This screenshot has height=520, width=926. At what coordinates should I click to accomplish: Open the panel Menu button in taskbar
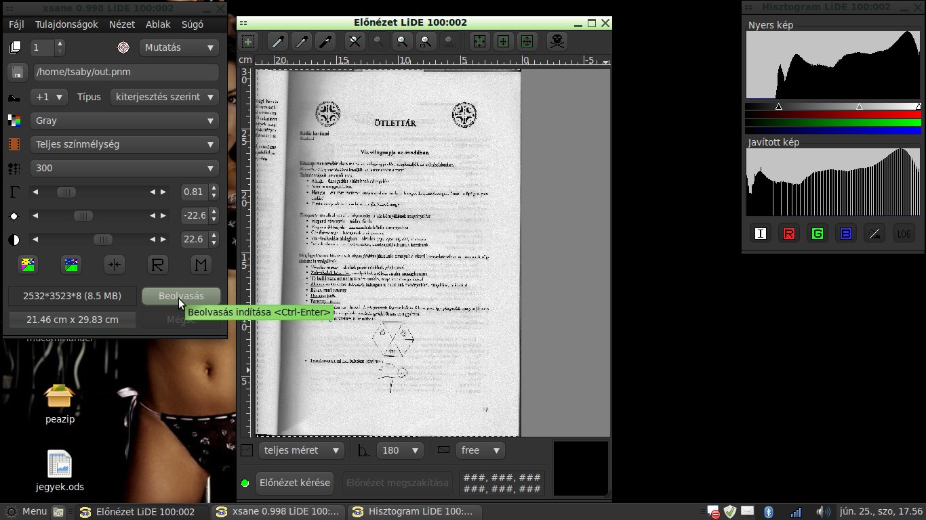click(26, 512)
